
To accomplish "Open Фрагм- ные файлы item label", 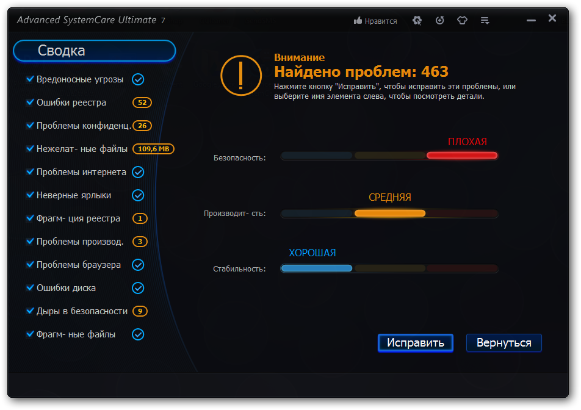I will click(x=76, y=334).
